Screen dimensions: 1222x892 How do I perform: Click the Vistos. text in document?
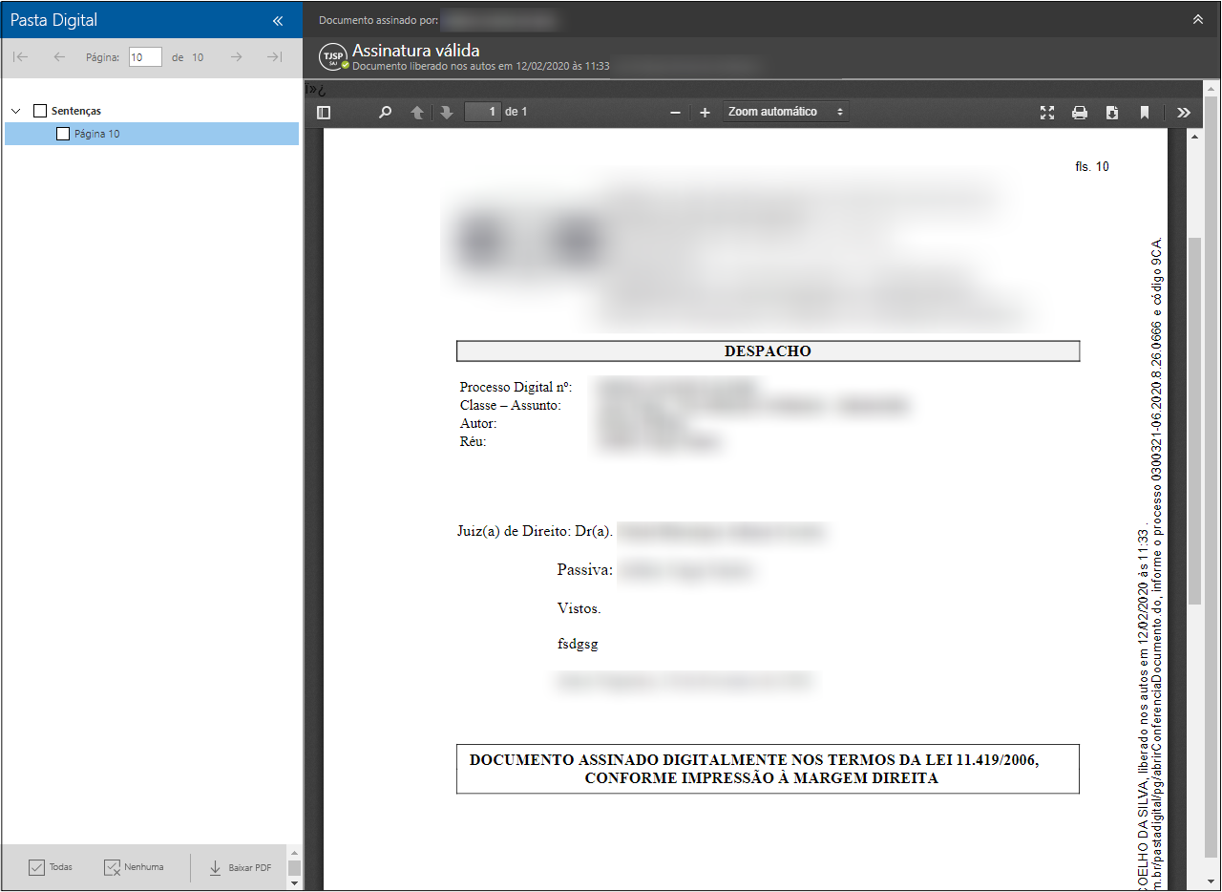[579, 608]
